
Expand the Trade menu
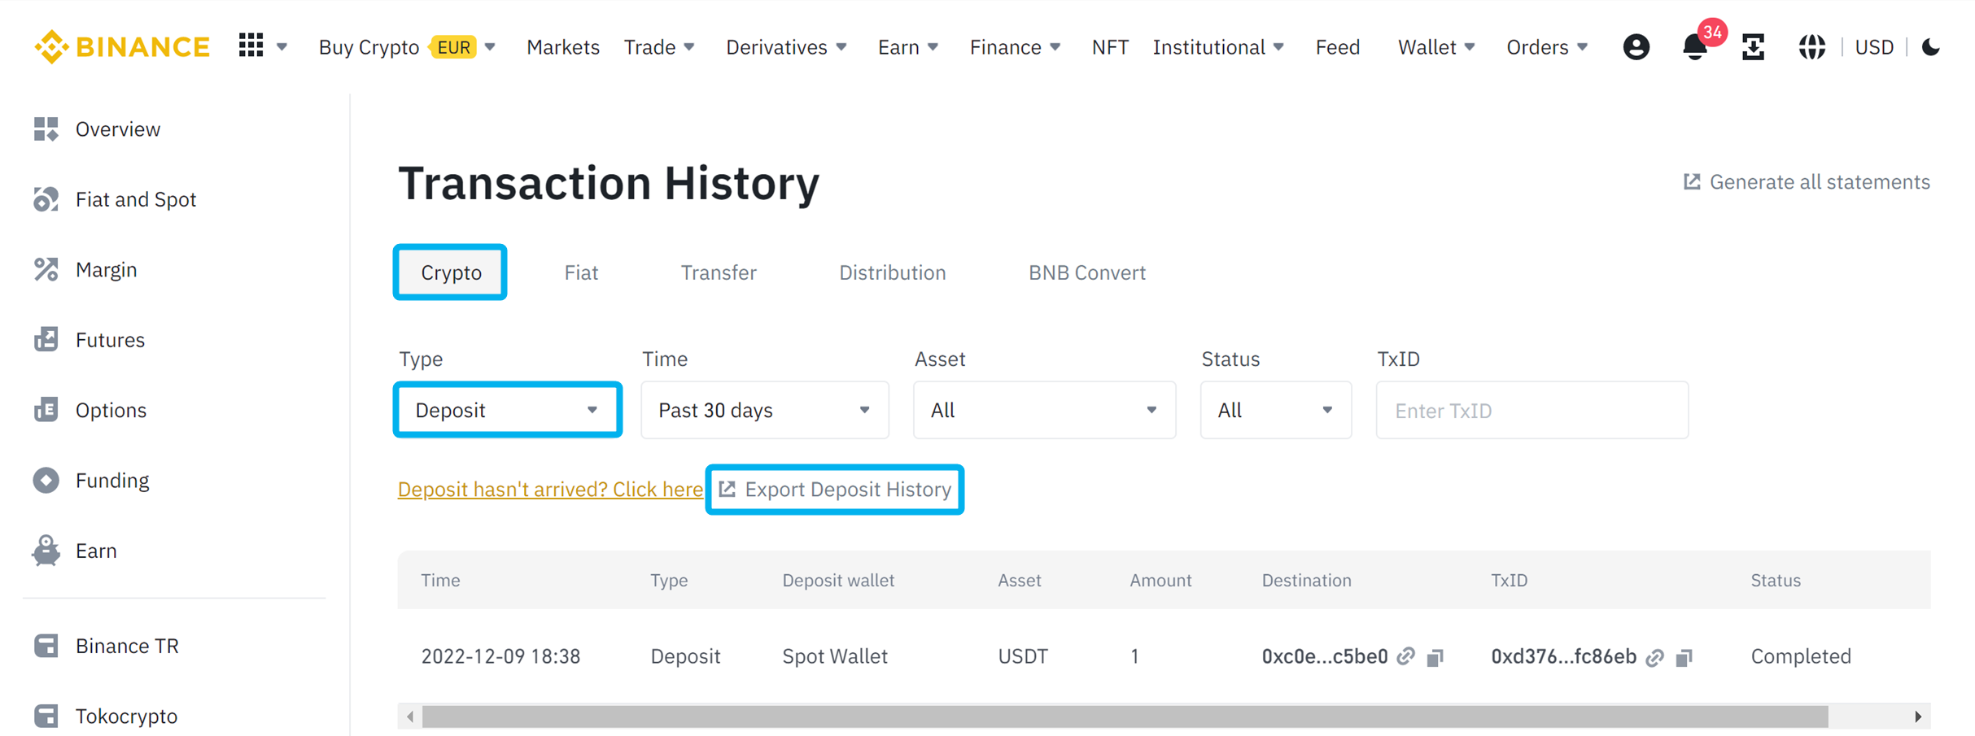tap(689, 47)
